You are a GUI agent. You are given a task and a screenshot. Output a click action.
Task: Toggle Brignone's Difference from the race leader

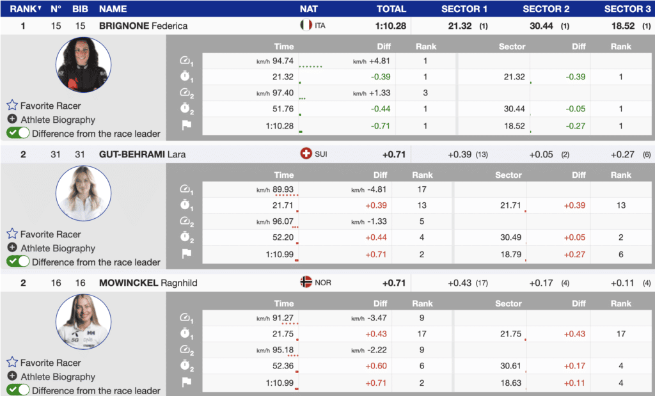tap(18, 134)
